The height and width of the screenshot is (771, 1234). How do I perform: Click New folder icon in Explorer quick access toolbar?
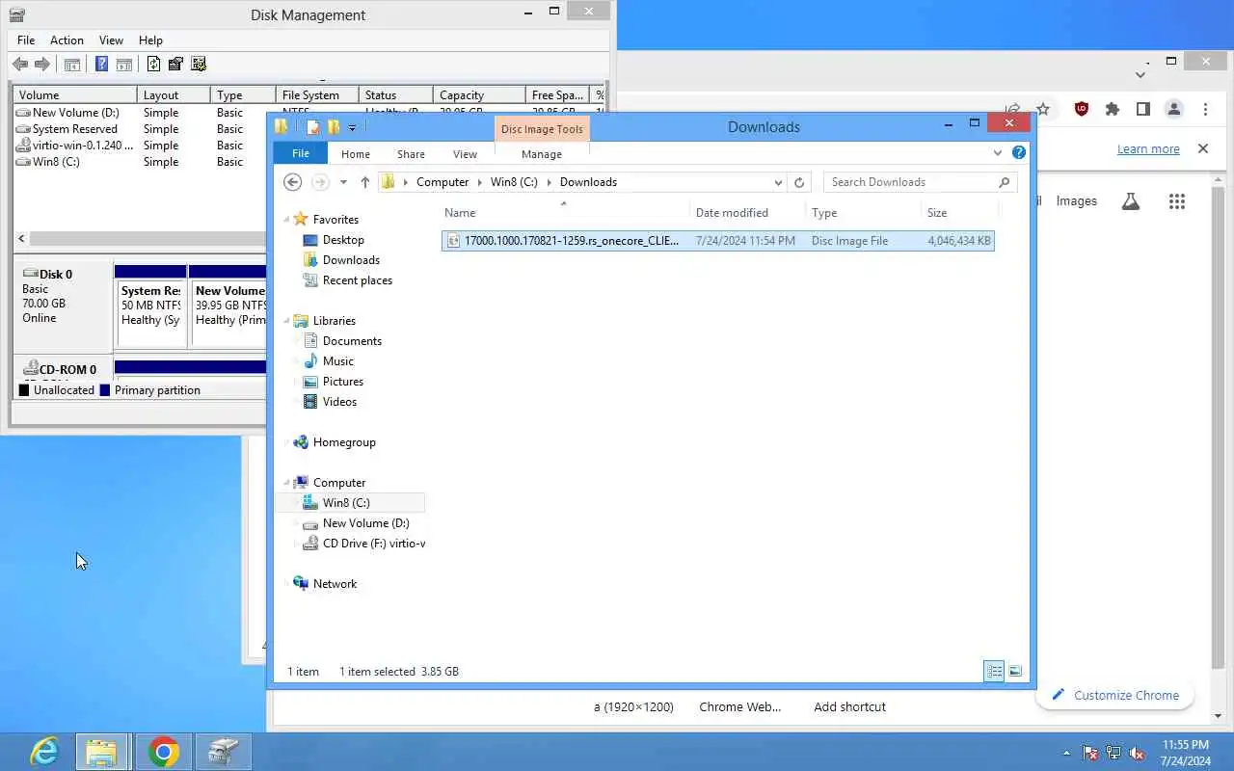coord(333,127)
